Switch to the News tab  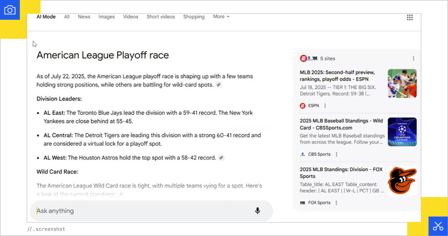pos(84,17)
